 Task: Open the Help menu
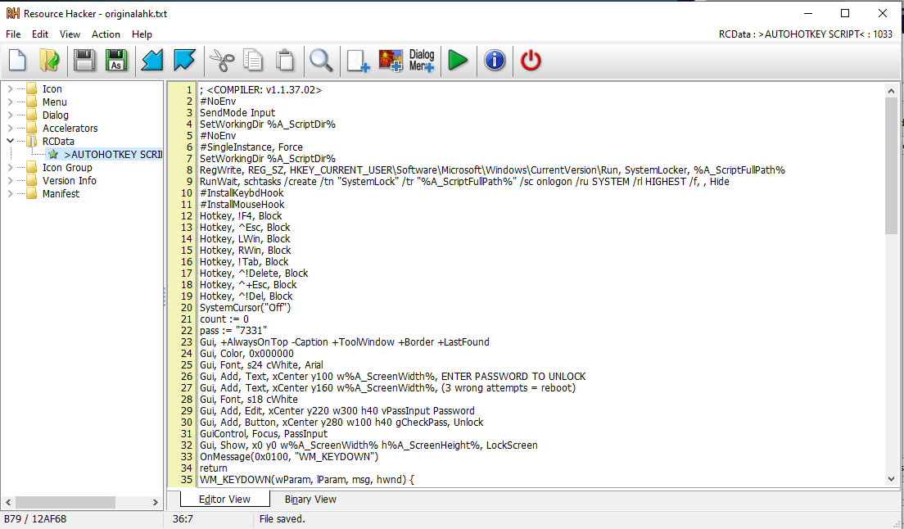(x=142, y=34)
